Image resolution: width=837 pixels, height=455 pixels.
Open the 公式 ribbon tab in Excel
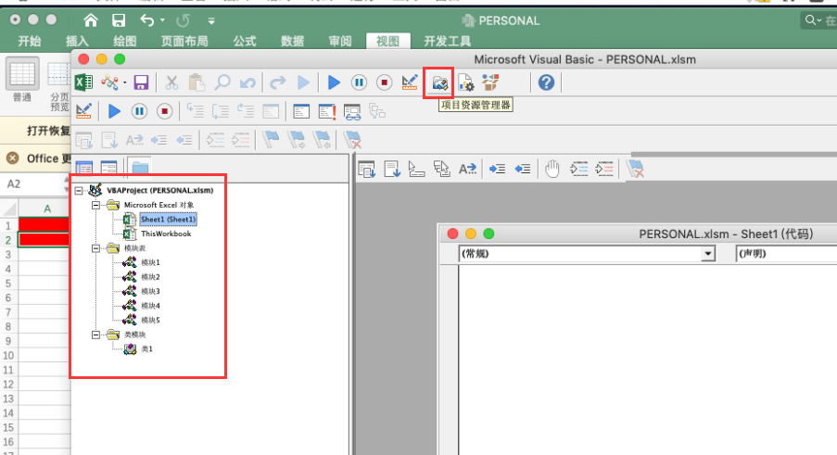click(245, 41)
